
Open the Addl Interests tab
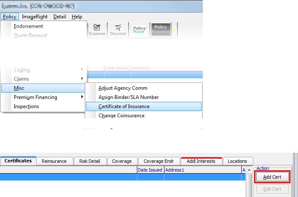[201, 161]
